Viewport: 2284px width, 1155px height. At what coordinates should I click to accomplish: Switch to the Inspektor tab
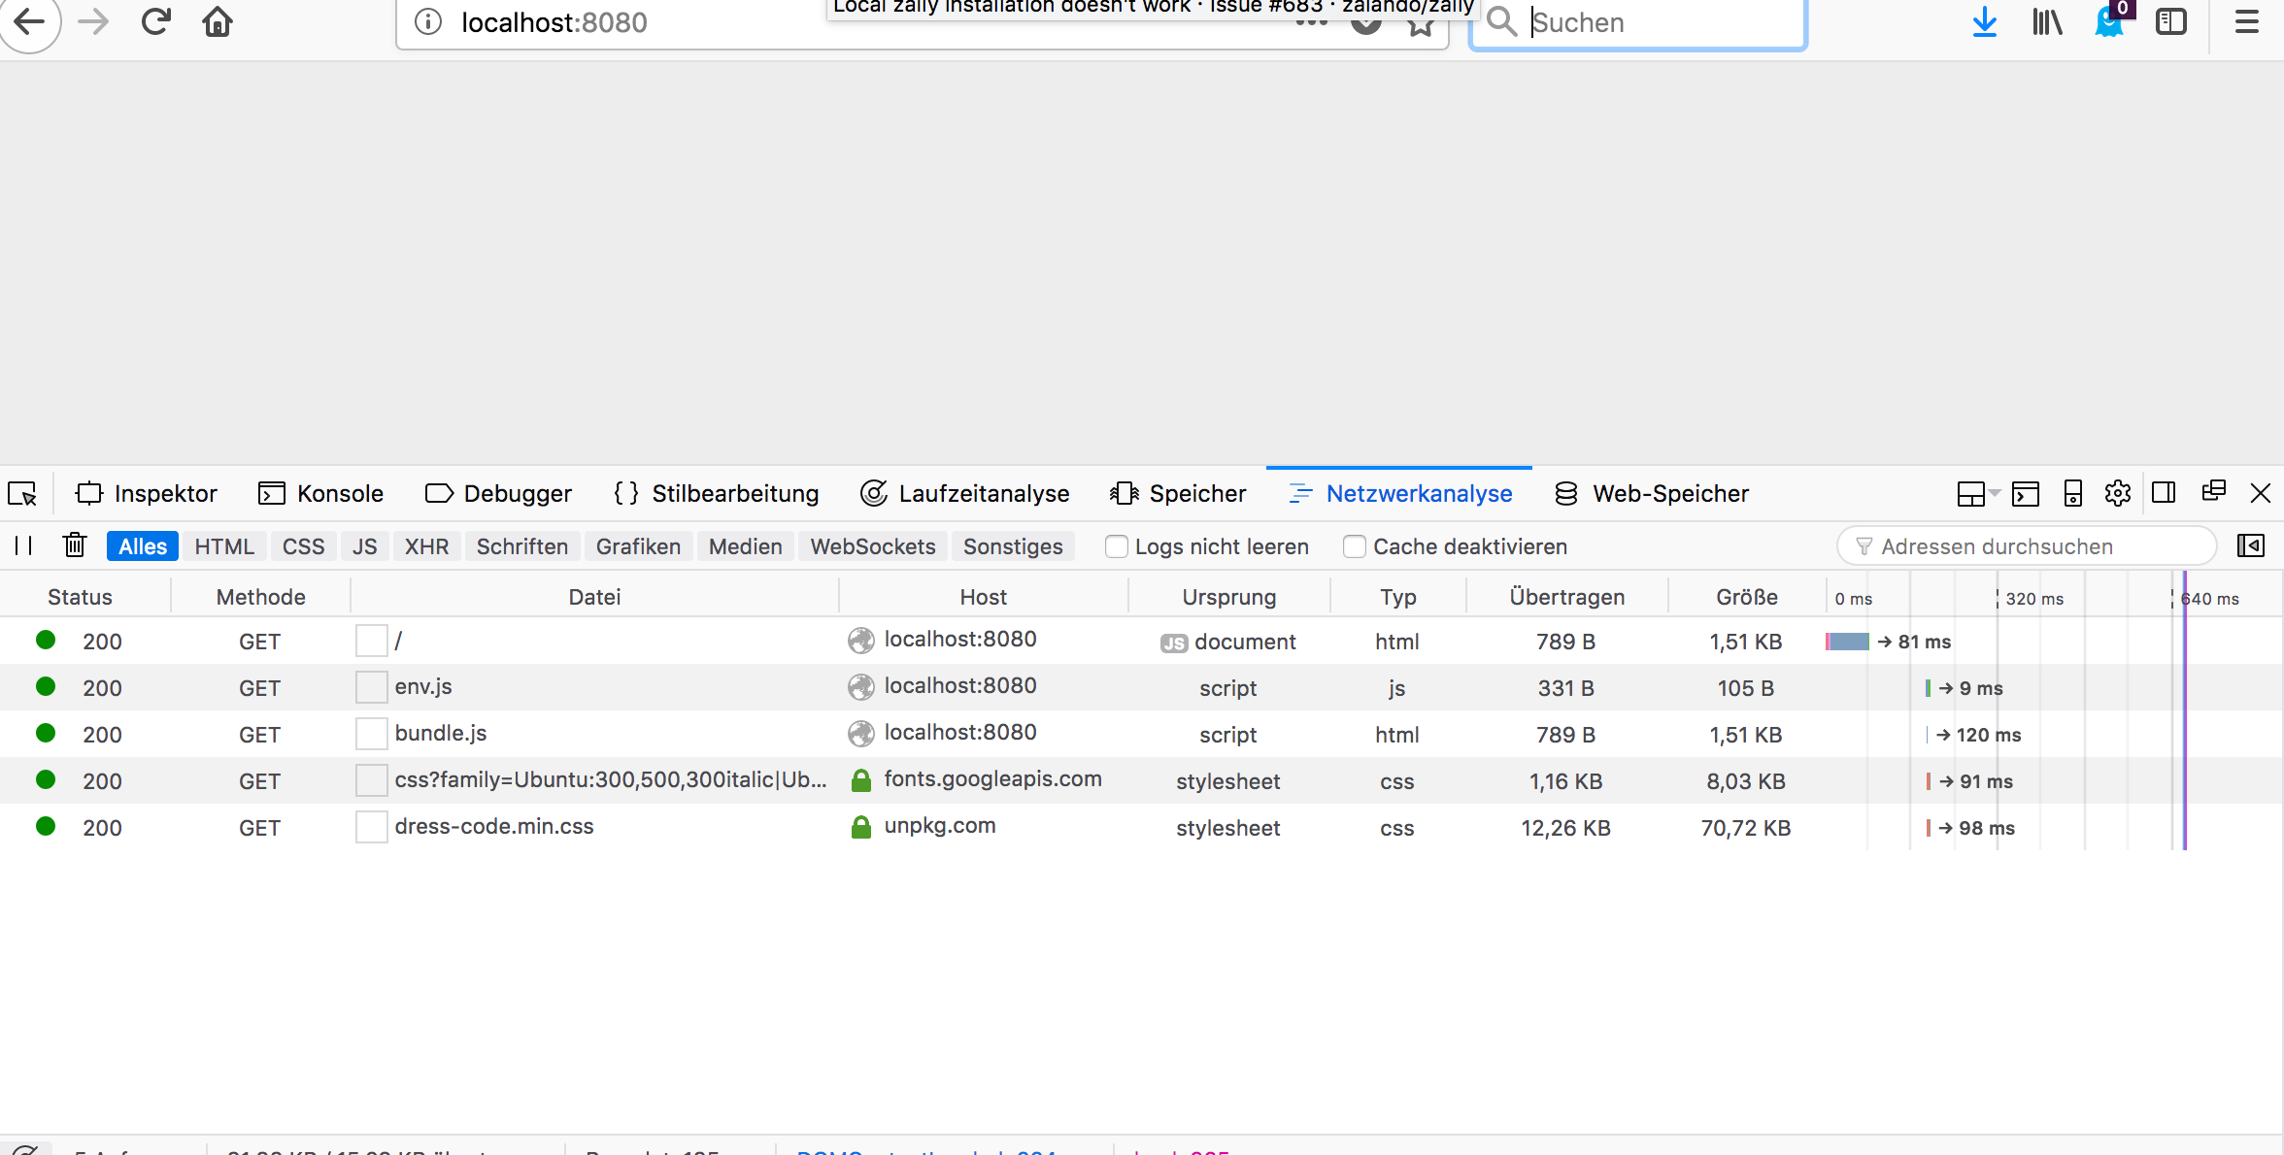[147, 493]
